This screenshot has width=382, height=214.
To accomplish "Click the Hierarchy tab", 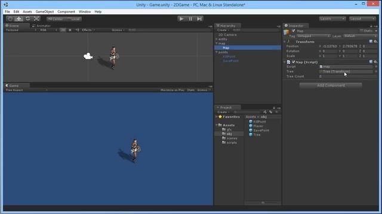I will (227, 26).
